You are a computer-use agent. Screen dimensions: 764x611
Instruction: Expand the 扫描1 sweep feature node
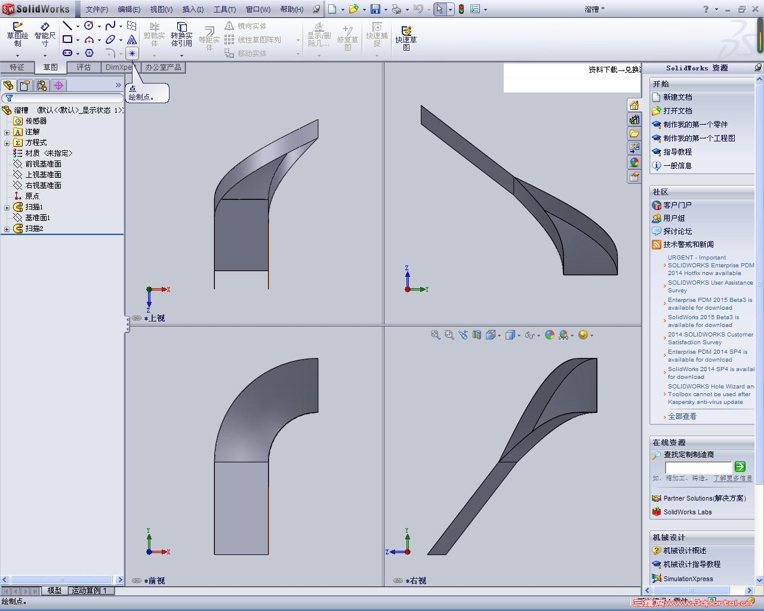click(x=7, y=207)
